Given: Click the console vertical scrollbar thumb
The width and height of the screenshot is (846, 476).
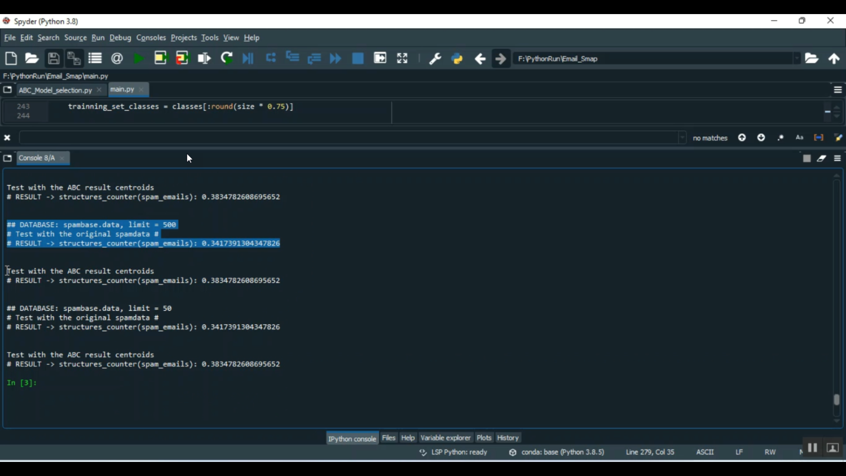Looking at the screenshot, I should [836, 399].
